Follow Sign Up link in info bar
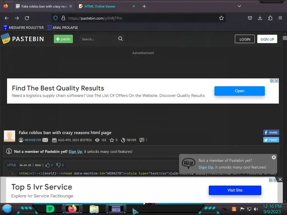This screenshot has width=287, height=215. [x=75, y=151]
